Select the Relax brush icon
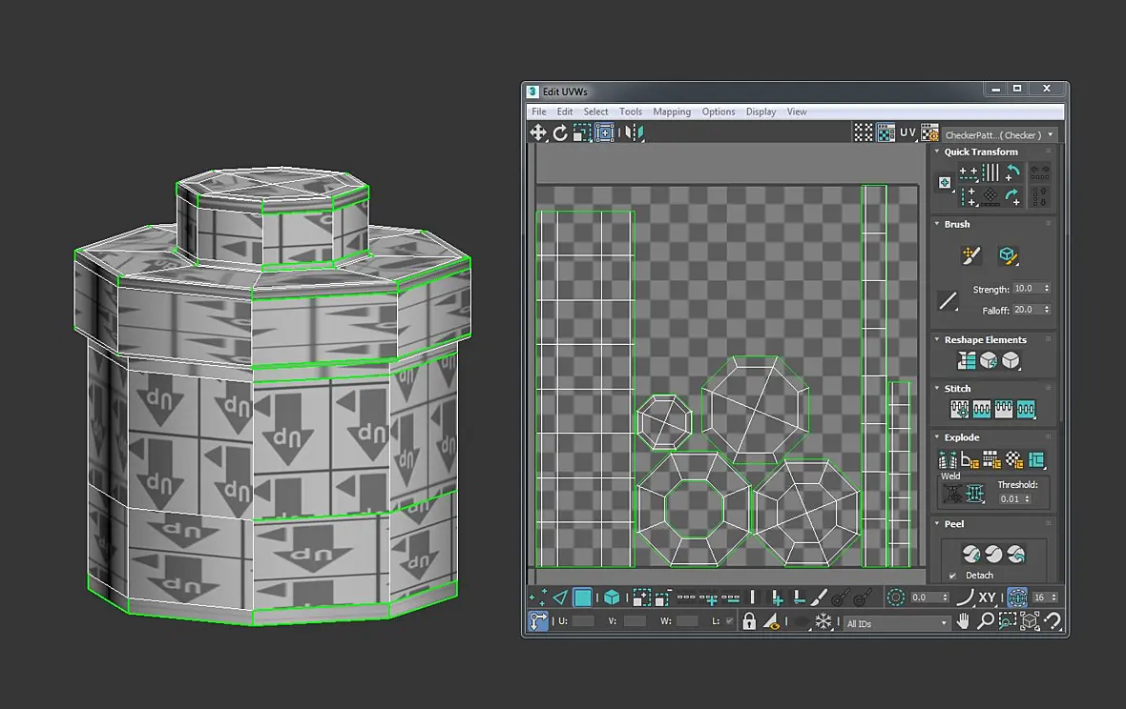The height and width of the screenshot is (709, 1126). 1007,255
